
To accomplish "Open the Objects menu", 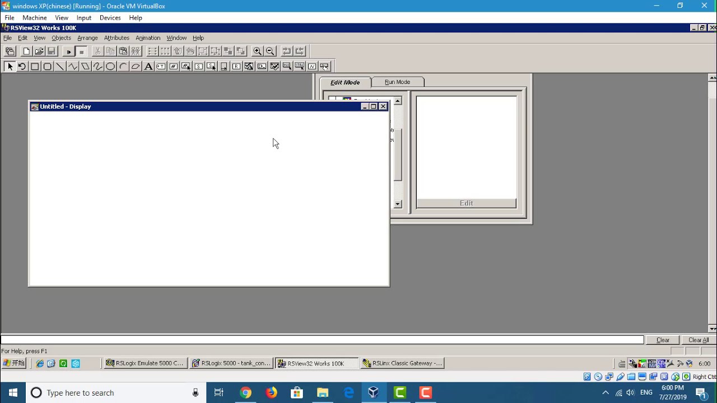I will (61, 38).
